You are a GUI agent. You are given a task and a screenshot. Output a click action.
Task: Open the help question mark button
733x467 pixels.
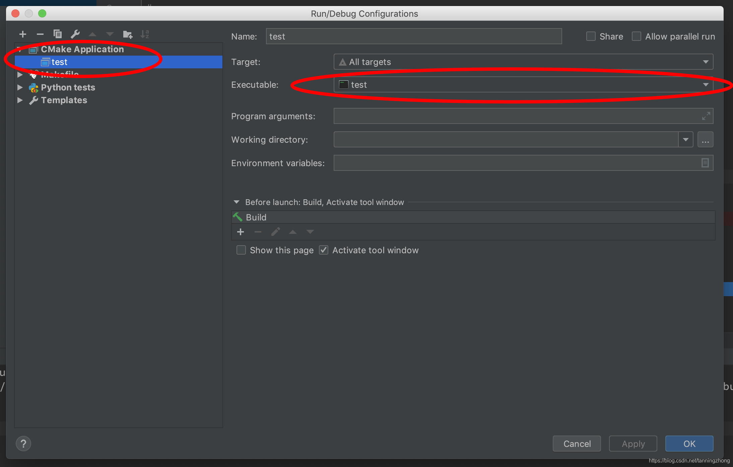pyautogui.click(x=23, y=444)
